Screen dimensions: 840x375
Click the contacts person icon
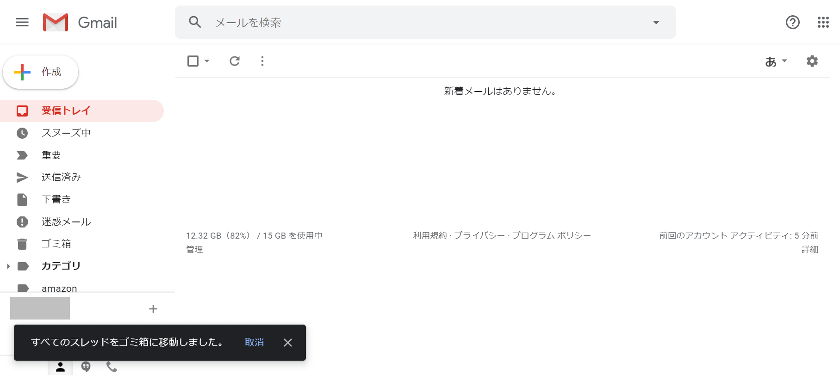tap(60, 367)
